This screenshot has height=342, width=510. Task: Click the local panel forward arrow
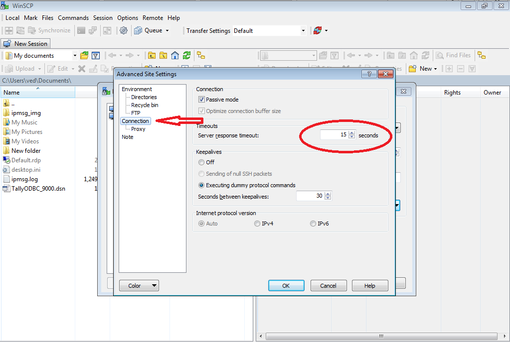pyautogui.click(x=130, y=56)
